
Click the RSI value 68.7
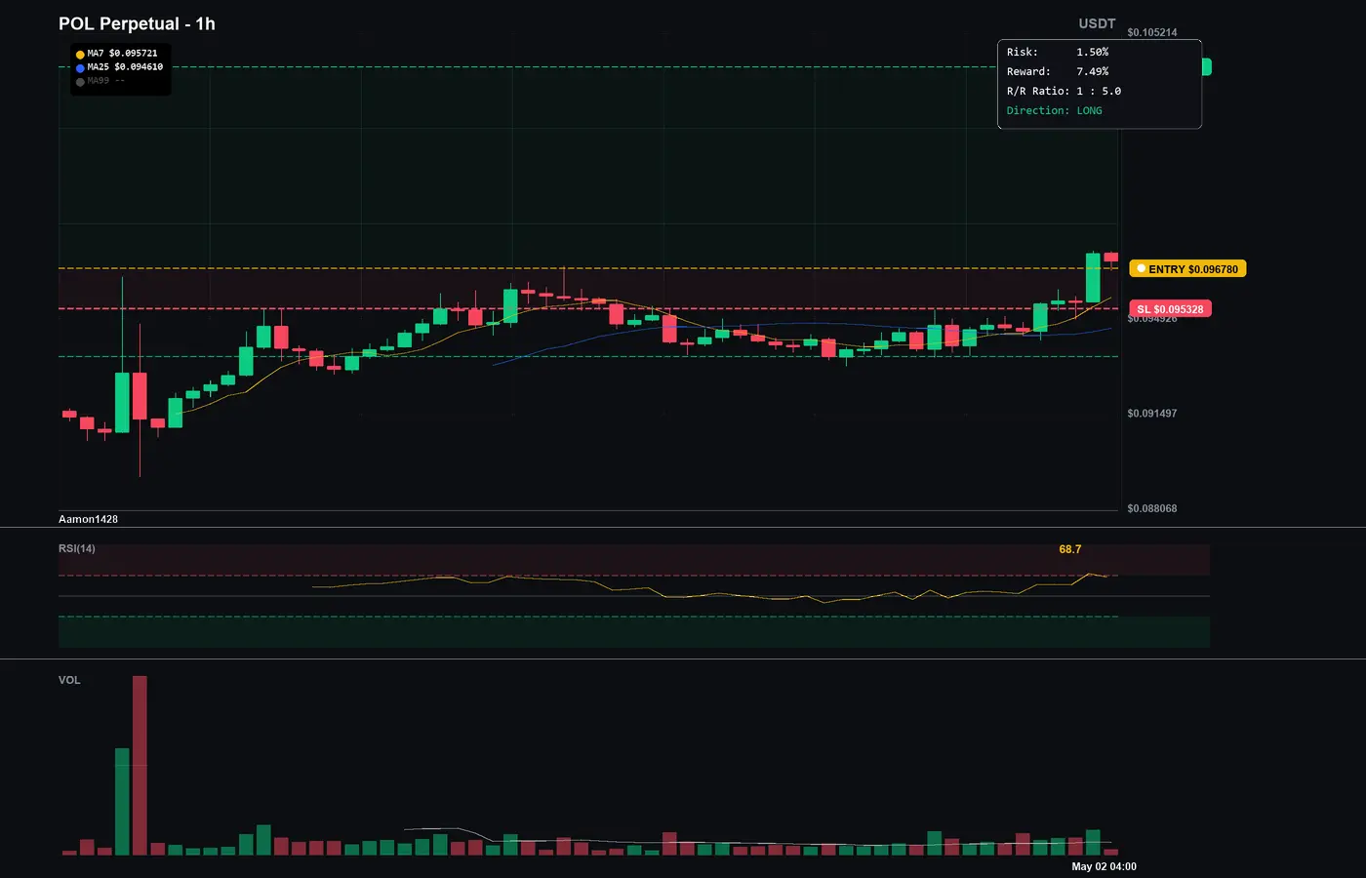coord(1070,549)
